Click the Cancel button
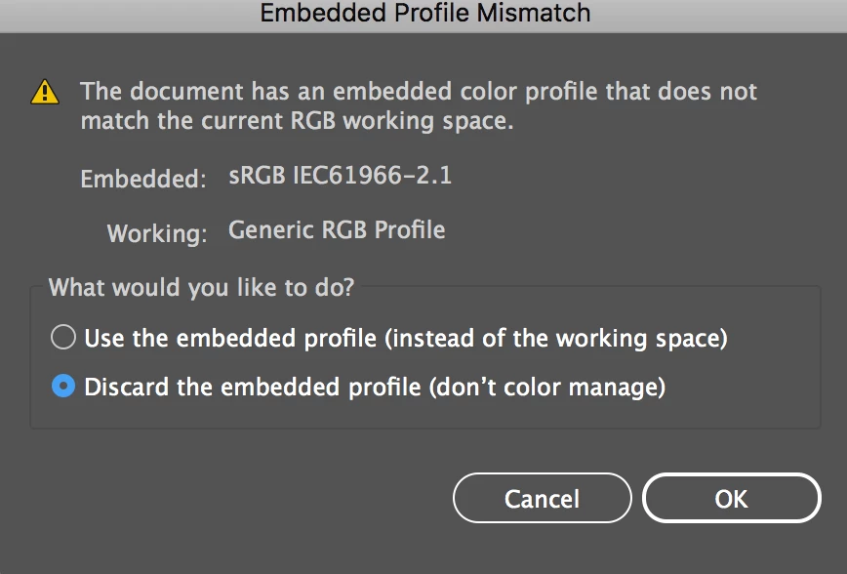 pos(542,498)
